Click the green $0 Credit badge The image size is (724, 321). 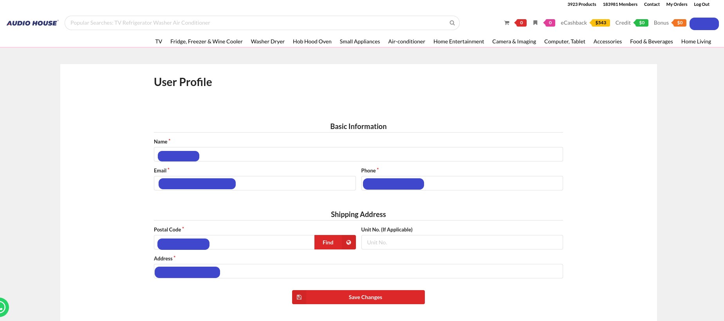pos(641,23)
